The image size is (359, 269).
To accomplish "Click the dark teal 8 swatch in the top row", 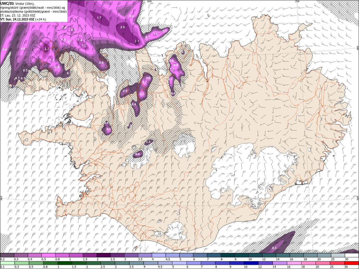I will point(227,255).
